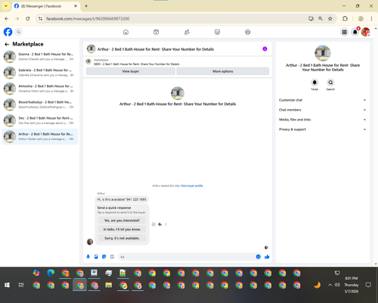Bookmark this page with the star
378x303 pixels.
[x=330, y=19]
